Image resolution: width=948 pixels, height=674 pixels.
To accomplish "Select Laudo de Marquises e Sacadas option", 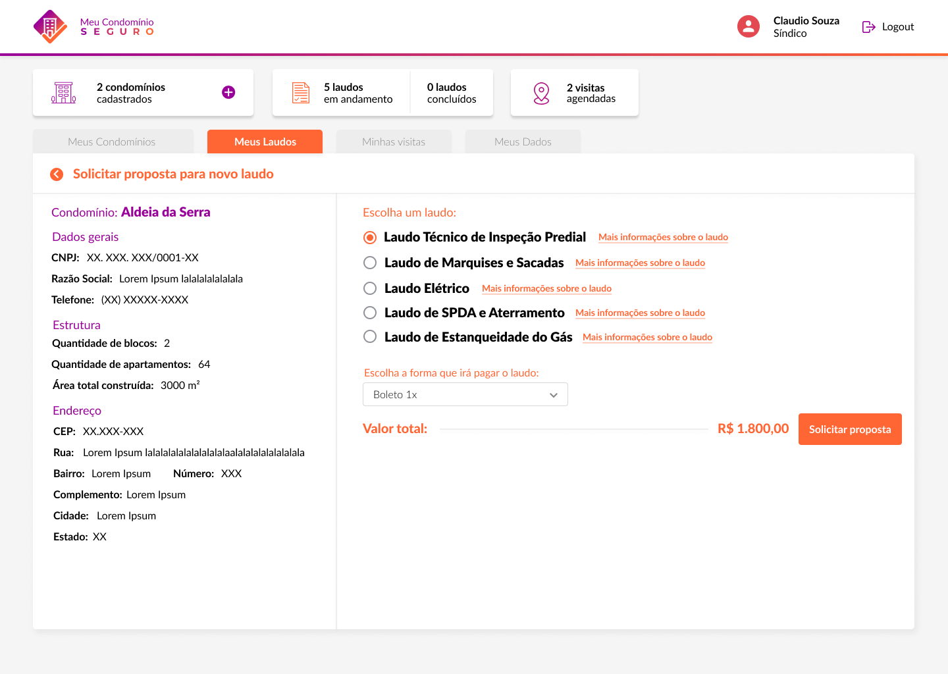I will click(x=370, y=263).
